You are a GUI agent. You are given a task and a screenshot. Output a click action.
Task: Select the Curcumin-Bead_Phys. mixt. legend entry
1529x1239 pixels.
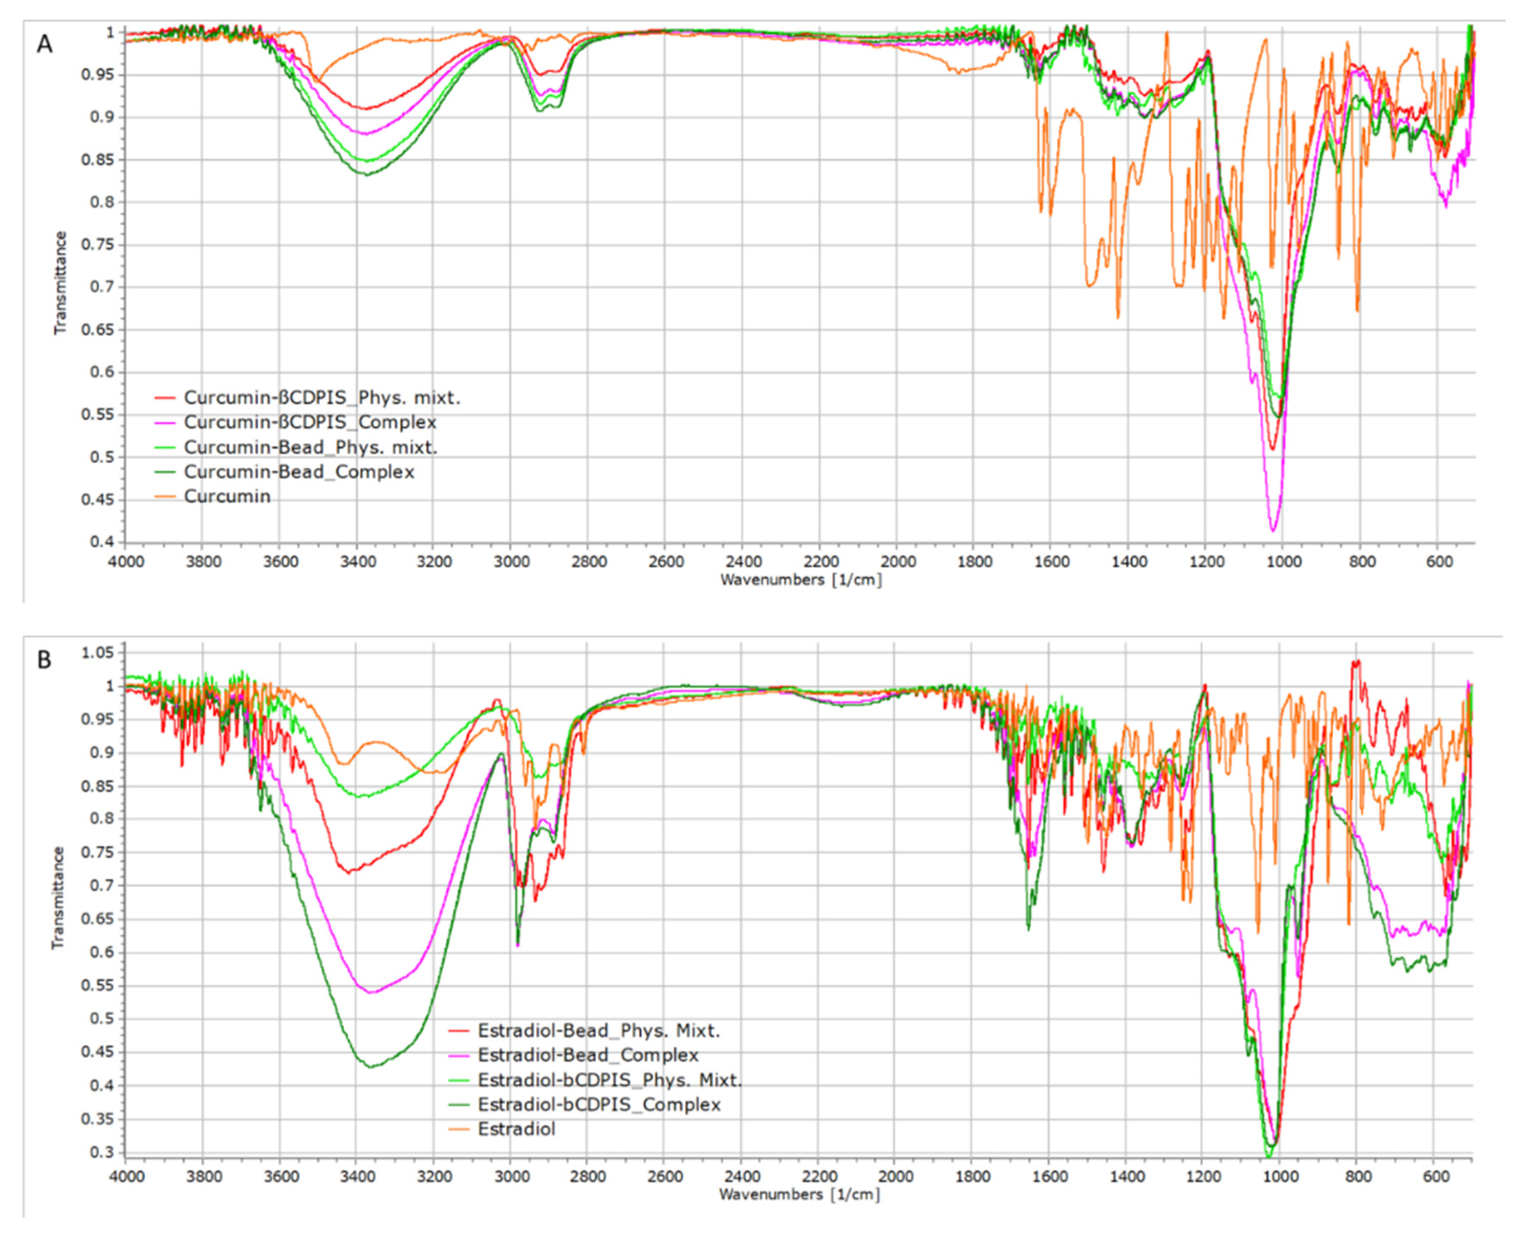point(311,447)
